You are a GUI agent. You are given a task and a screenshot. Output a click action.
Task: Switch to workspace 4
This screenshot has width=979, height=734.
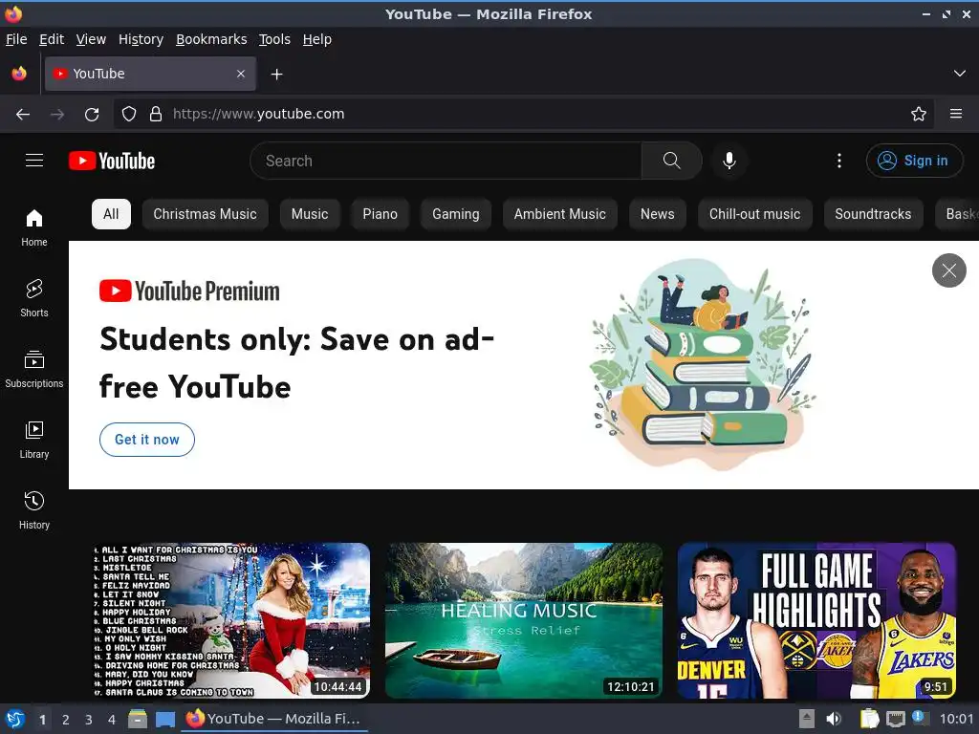(x=112, y=720)
